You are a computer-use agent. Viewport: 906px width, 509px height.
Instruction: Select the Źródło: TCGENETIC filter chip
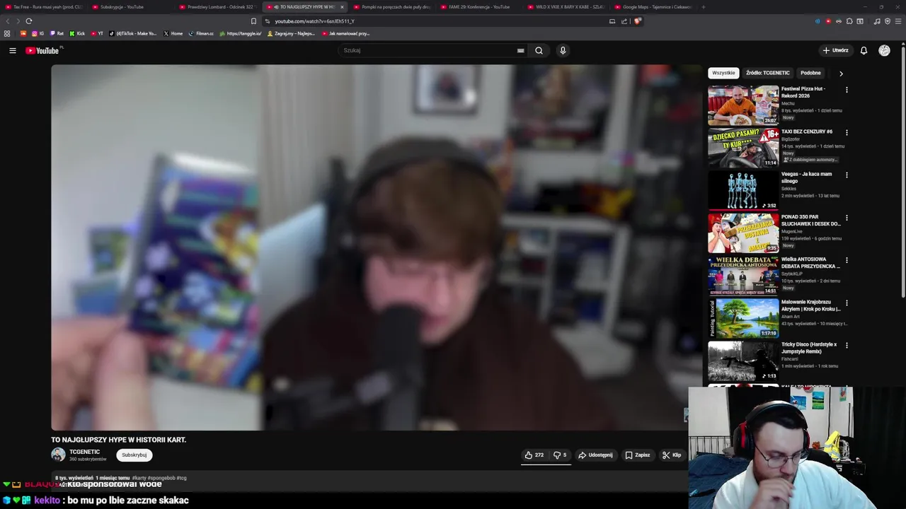click(767, 73)
